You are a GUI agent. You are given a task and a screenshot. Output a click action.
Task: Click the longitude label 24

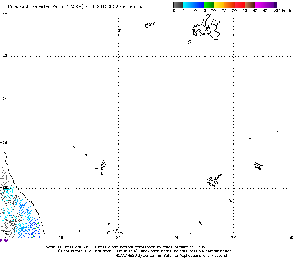click(x=176, y=237)
